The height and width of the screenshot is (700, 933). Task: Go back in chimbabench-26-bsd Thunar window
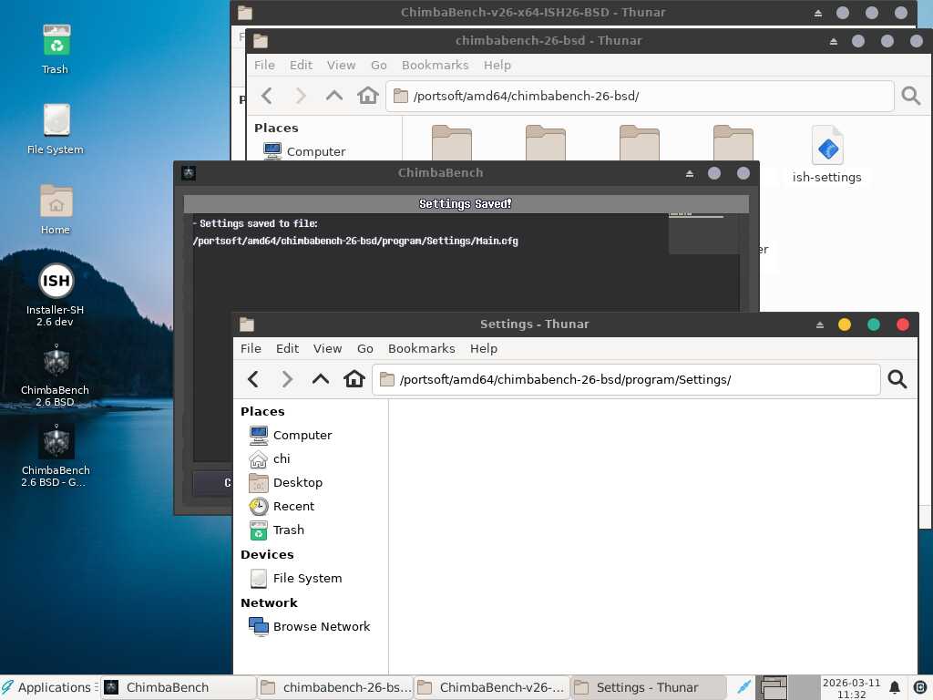pos(267,96)
